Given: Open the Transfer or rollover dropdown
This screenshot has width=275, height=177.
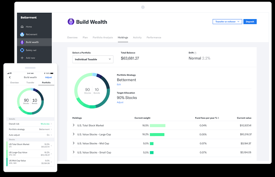Looking at the screenshot, I should pyautogui.click(x=227, y=22).
